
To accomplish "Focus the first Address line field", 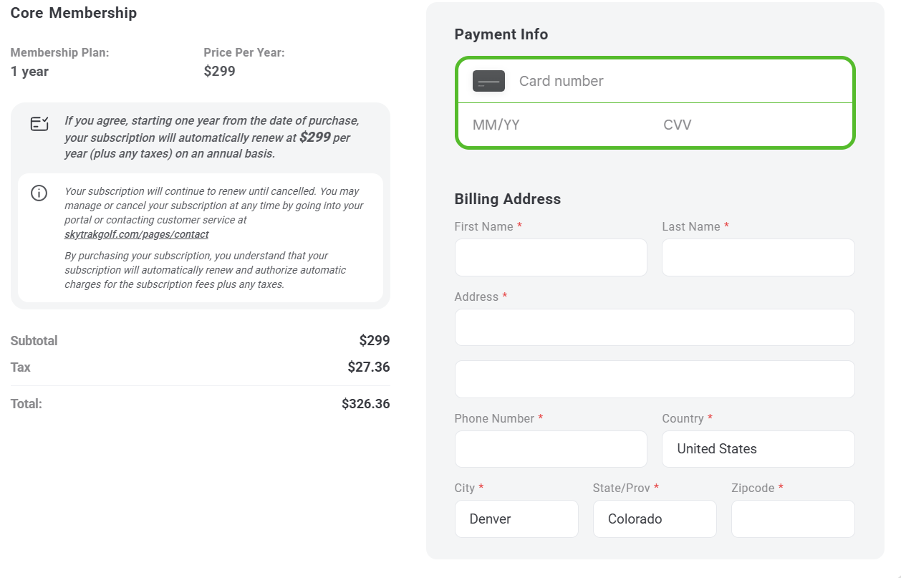I will coord(655,327).
